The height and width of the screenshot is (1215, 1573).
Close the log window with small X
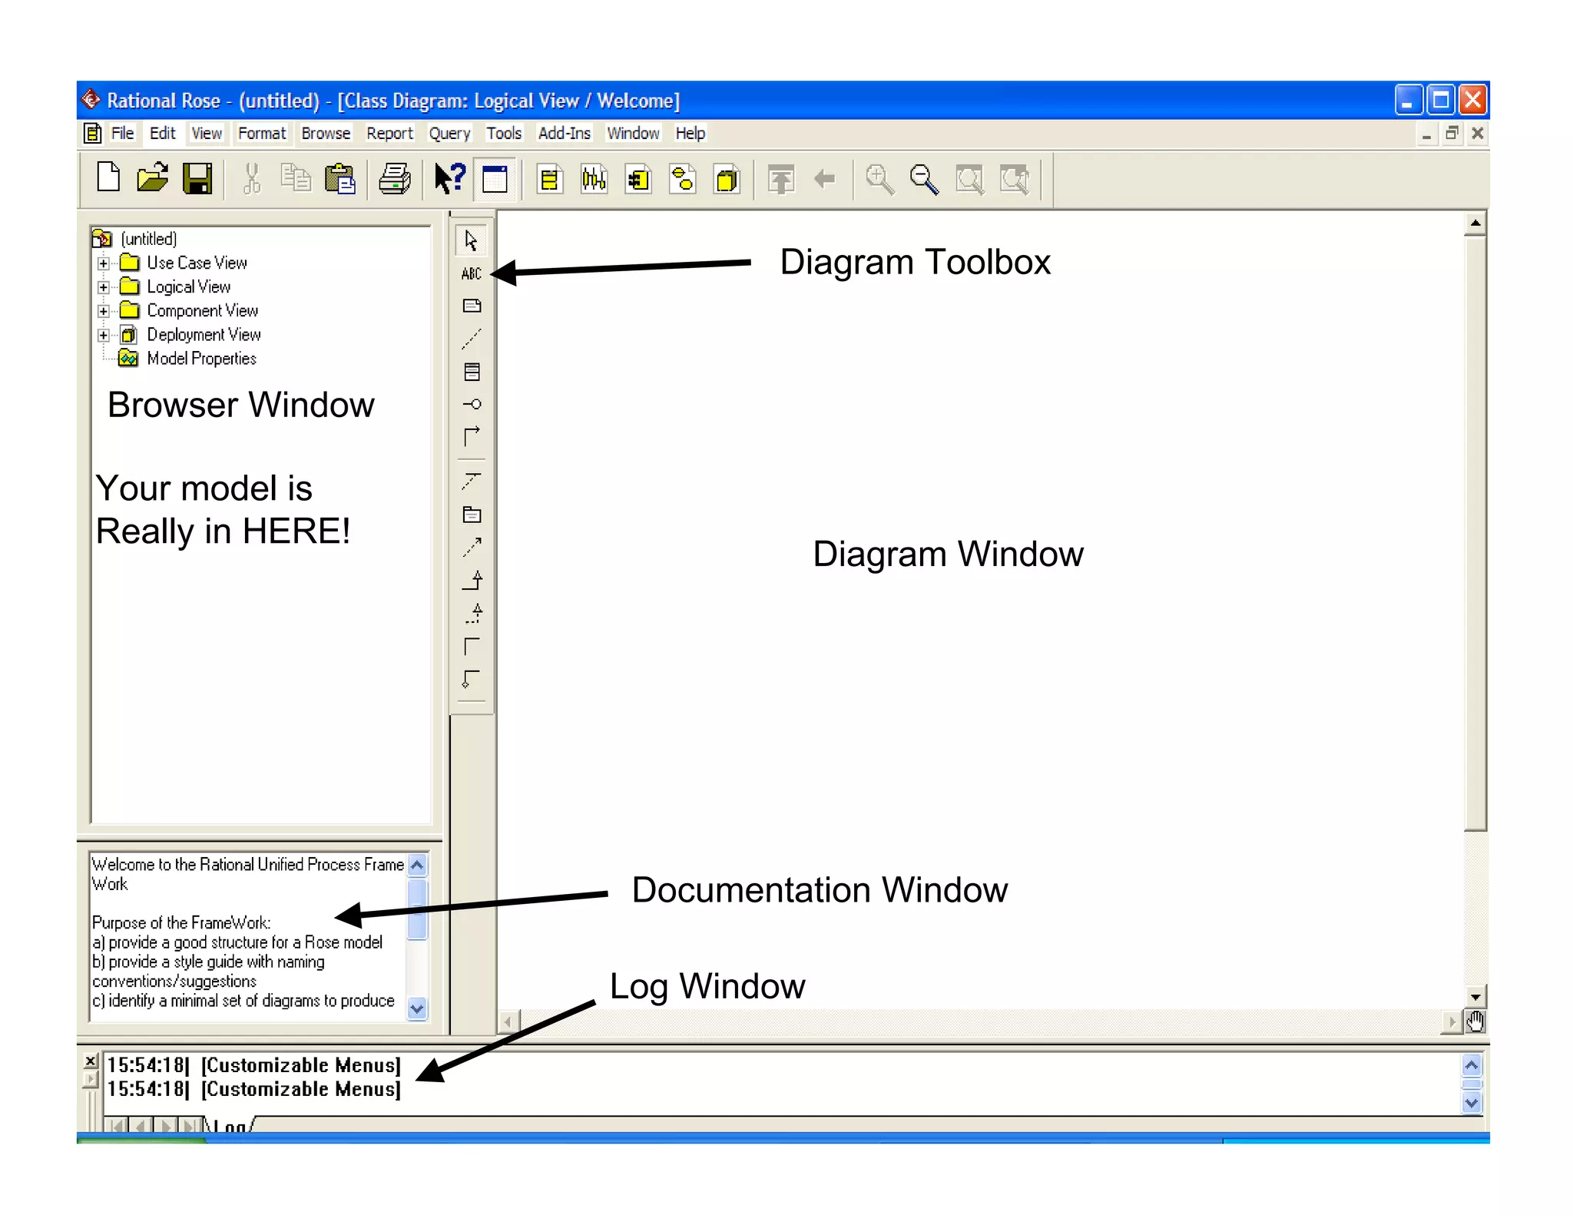(91, 1061)
